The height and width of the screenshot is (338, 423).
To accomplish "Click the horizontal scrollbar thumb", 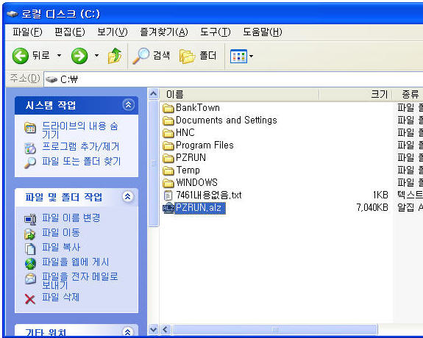I will tap(274, 330).
